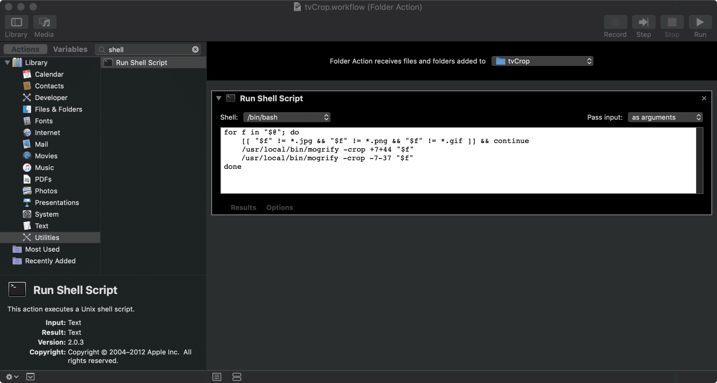Select the Utilities category
This screenshot has height=383, width=717.
click(x=50, y=238)
